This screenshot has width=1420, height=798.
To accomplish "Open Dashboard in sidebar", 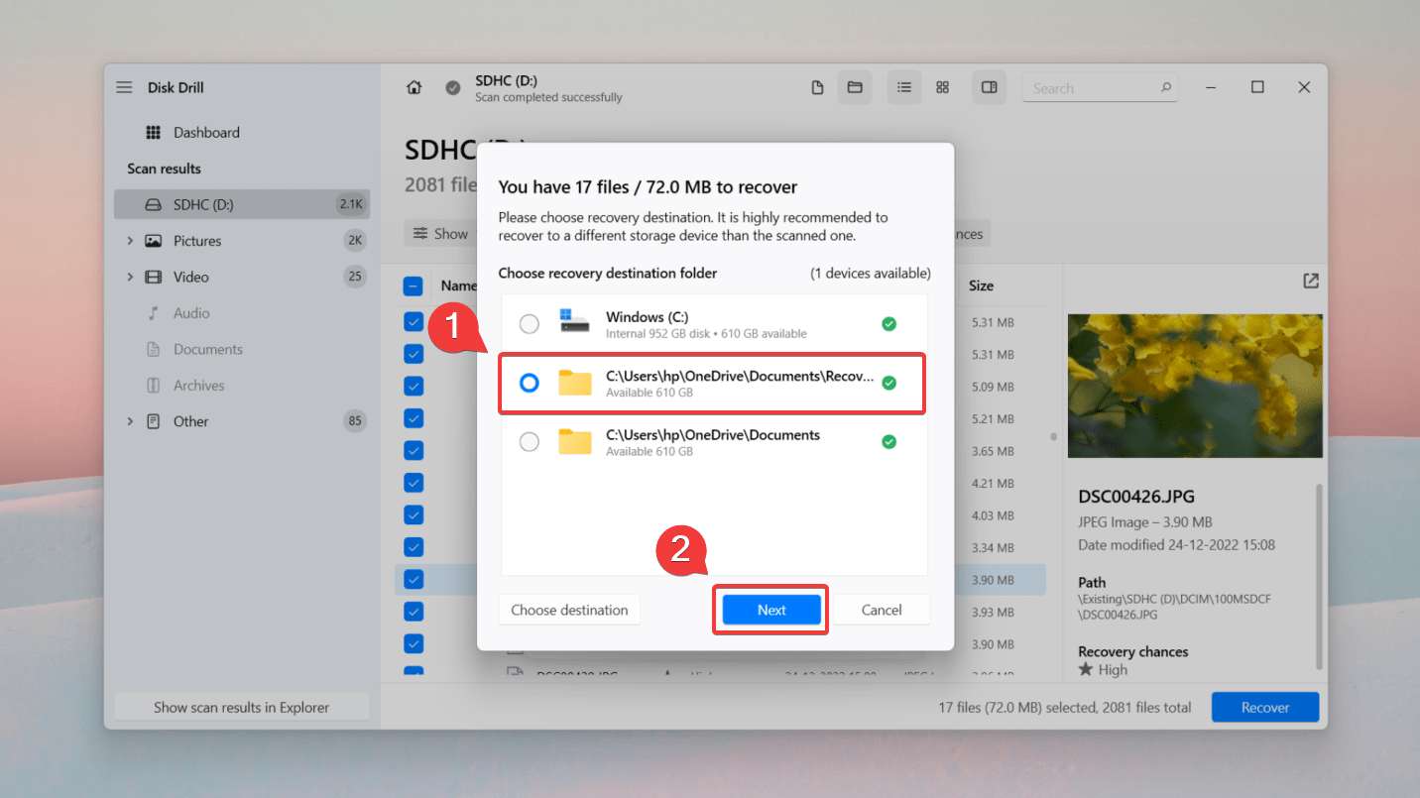I will coord(206,133).
